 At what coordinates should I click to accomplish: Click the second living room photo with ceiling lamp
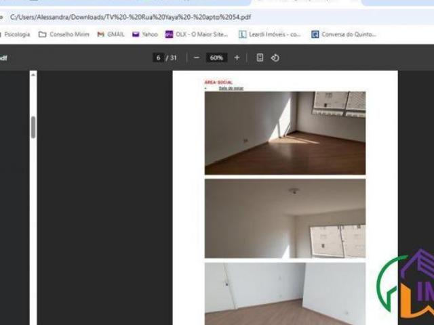pos(285,218)
